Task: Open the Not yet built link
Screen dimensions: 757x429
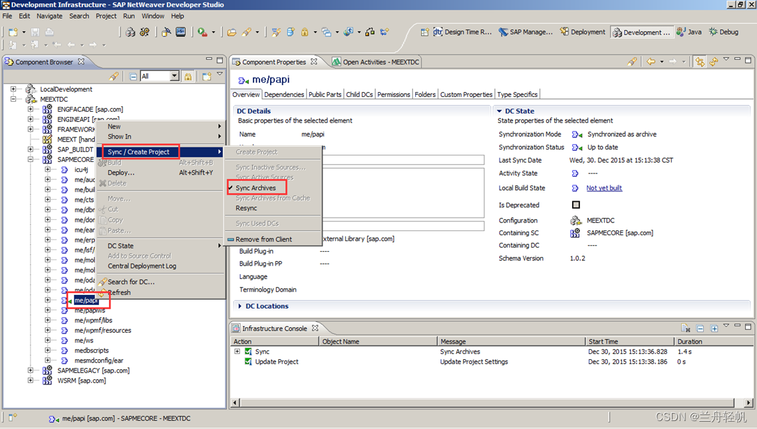Action: point(604,188)
